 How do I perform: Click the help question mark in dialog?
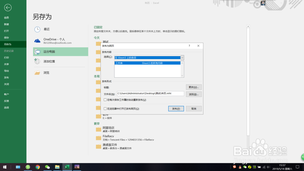(189, 46)
